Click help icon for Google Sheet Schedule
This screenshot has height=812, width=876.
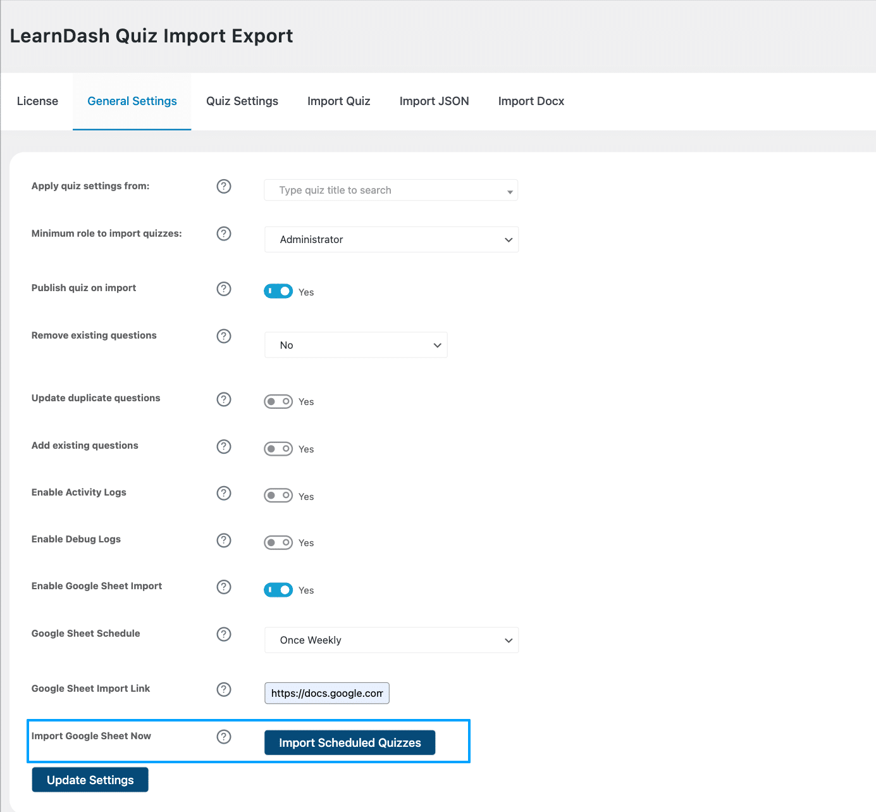[x=224, y=634]
